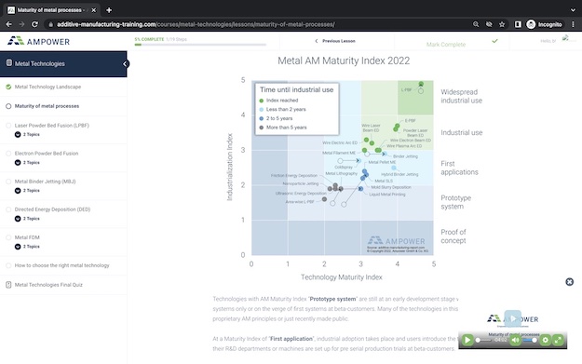Click the Directed Energy Deposition status circle
The height and width of the screenshot is (364, 582).
(x=8, y=209)
